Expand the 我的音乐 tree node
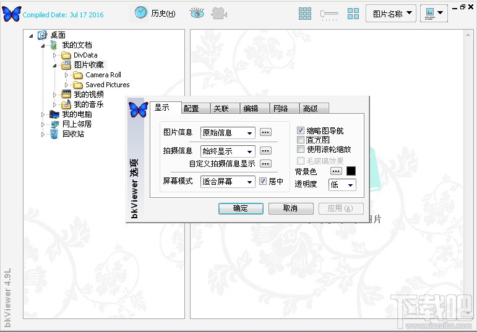This screenshot has height=332, width=477. pyautogui.click(x=54, y=104)
